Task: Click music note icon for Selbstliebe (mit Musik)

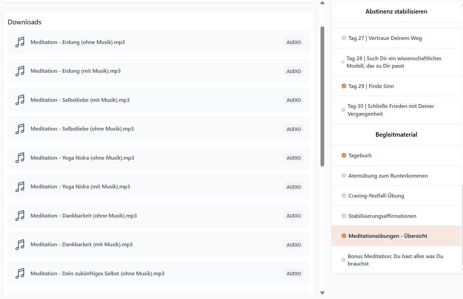Action: [20, 100]
